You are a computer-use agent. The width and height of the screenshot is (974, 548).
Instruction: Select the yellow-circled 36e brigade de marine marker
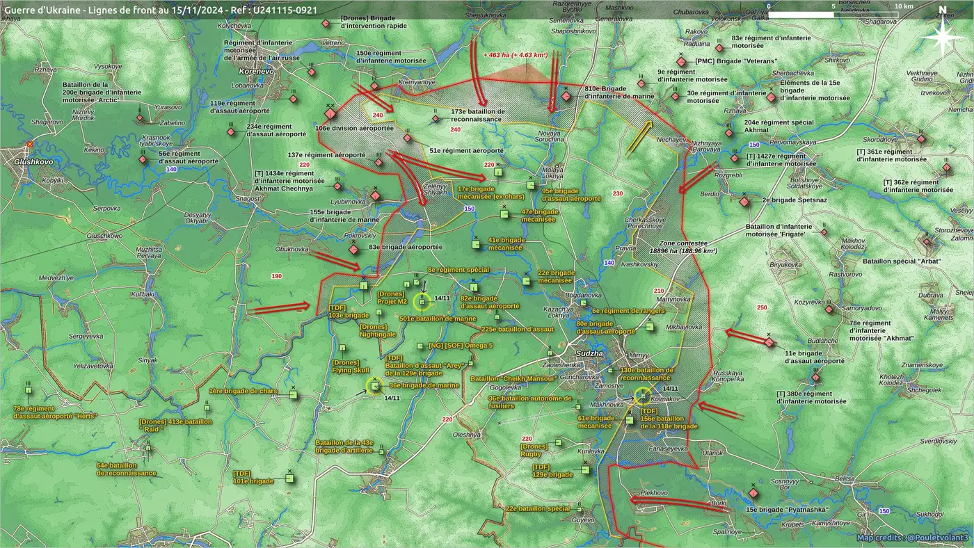click(375, 386)
